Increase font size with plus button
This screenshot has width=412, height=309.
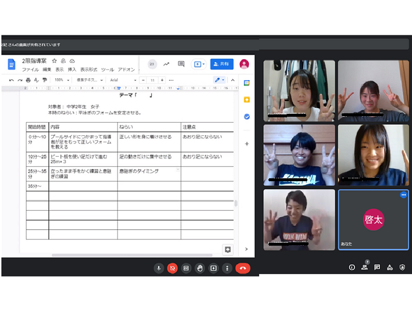[162, 80]
